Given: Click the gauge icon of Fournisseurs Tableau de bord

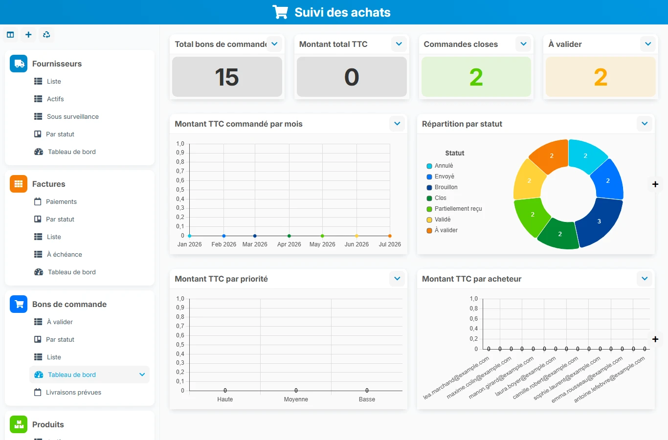Looking at the screenshot, I should 39,152.
